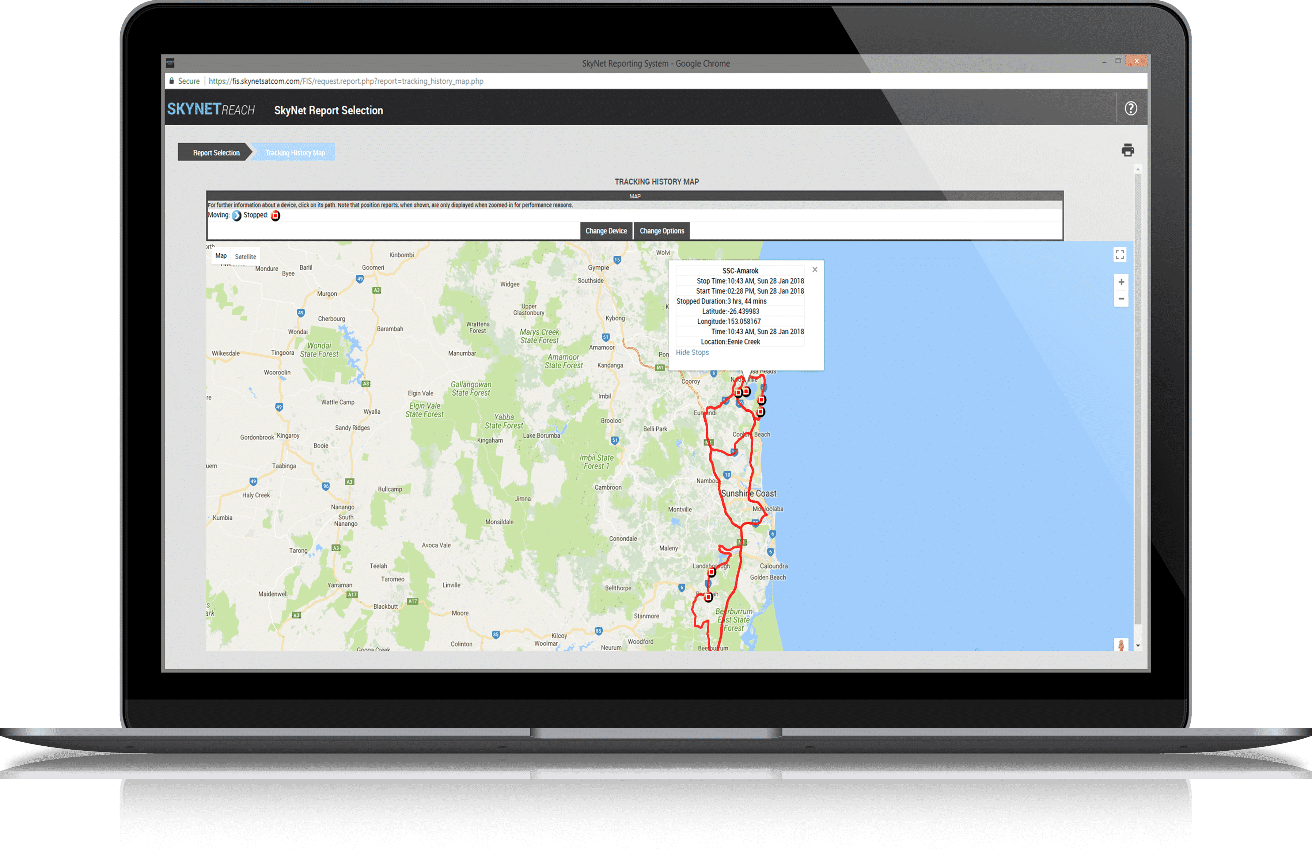Click the Longitude 153.058167 value

point(744,322)
